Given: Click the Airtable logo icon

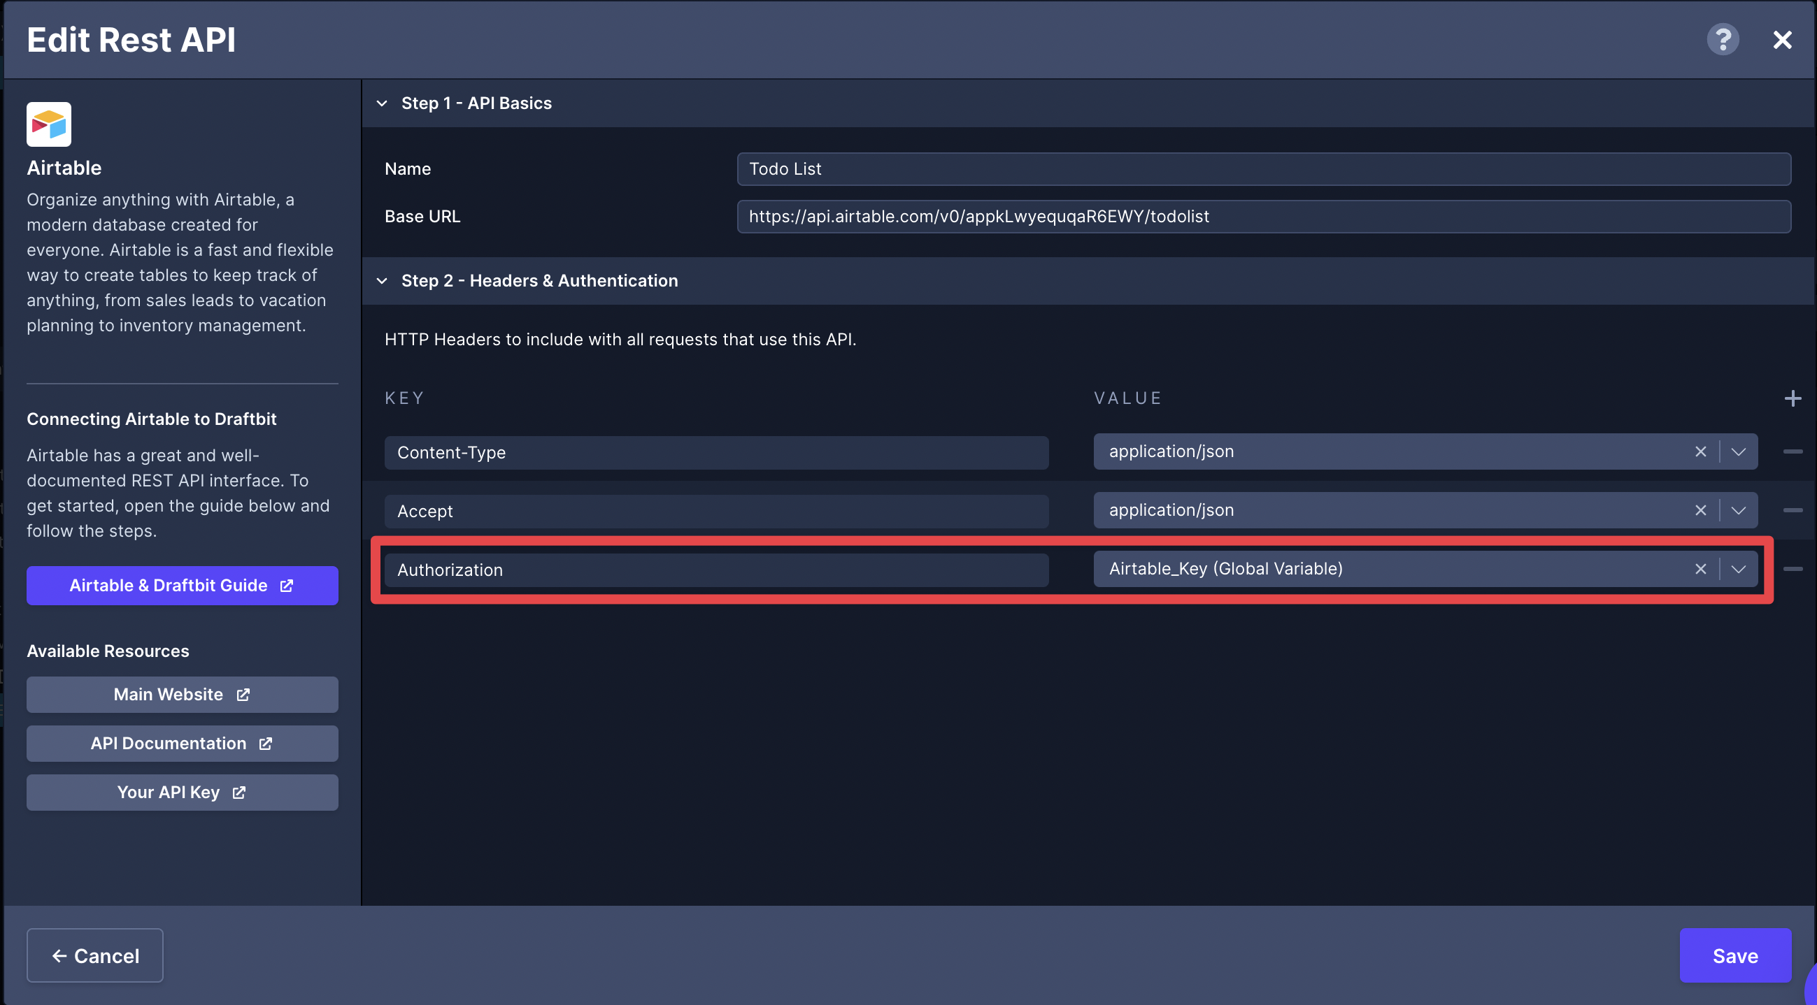Looking at the screenshot, I should (49, 124).
